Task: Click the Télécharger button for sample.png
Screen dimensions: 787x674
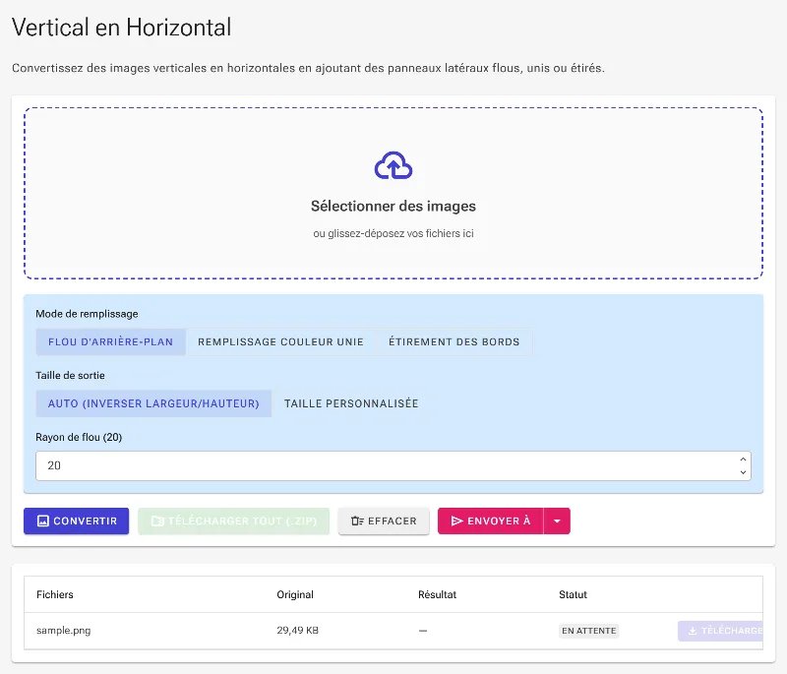Action: [721, 631]
